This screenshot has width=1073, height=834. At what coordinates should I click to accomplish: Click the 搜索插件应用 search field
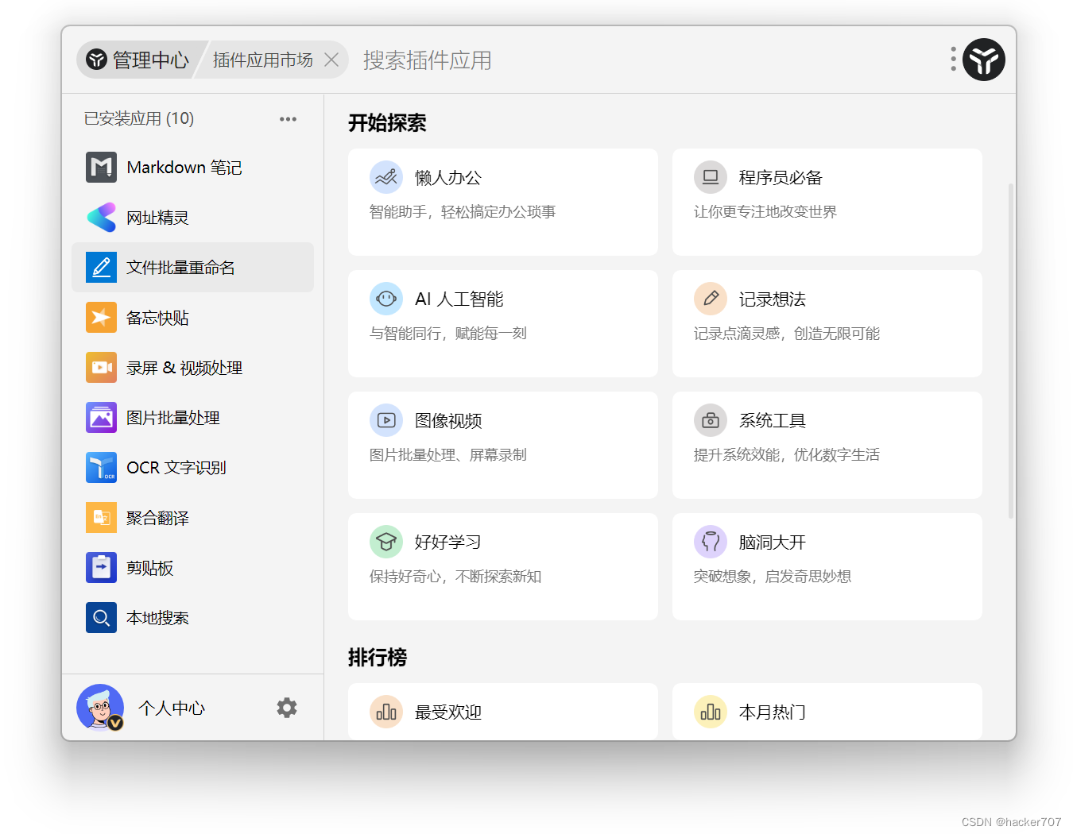[428, 60]
